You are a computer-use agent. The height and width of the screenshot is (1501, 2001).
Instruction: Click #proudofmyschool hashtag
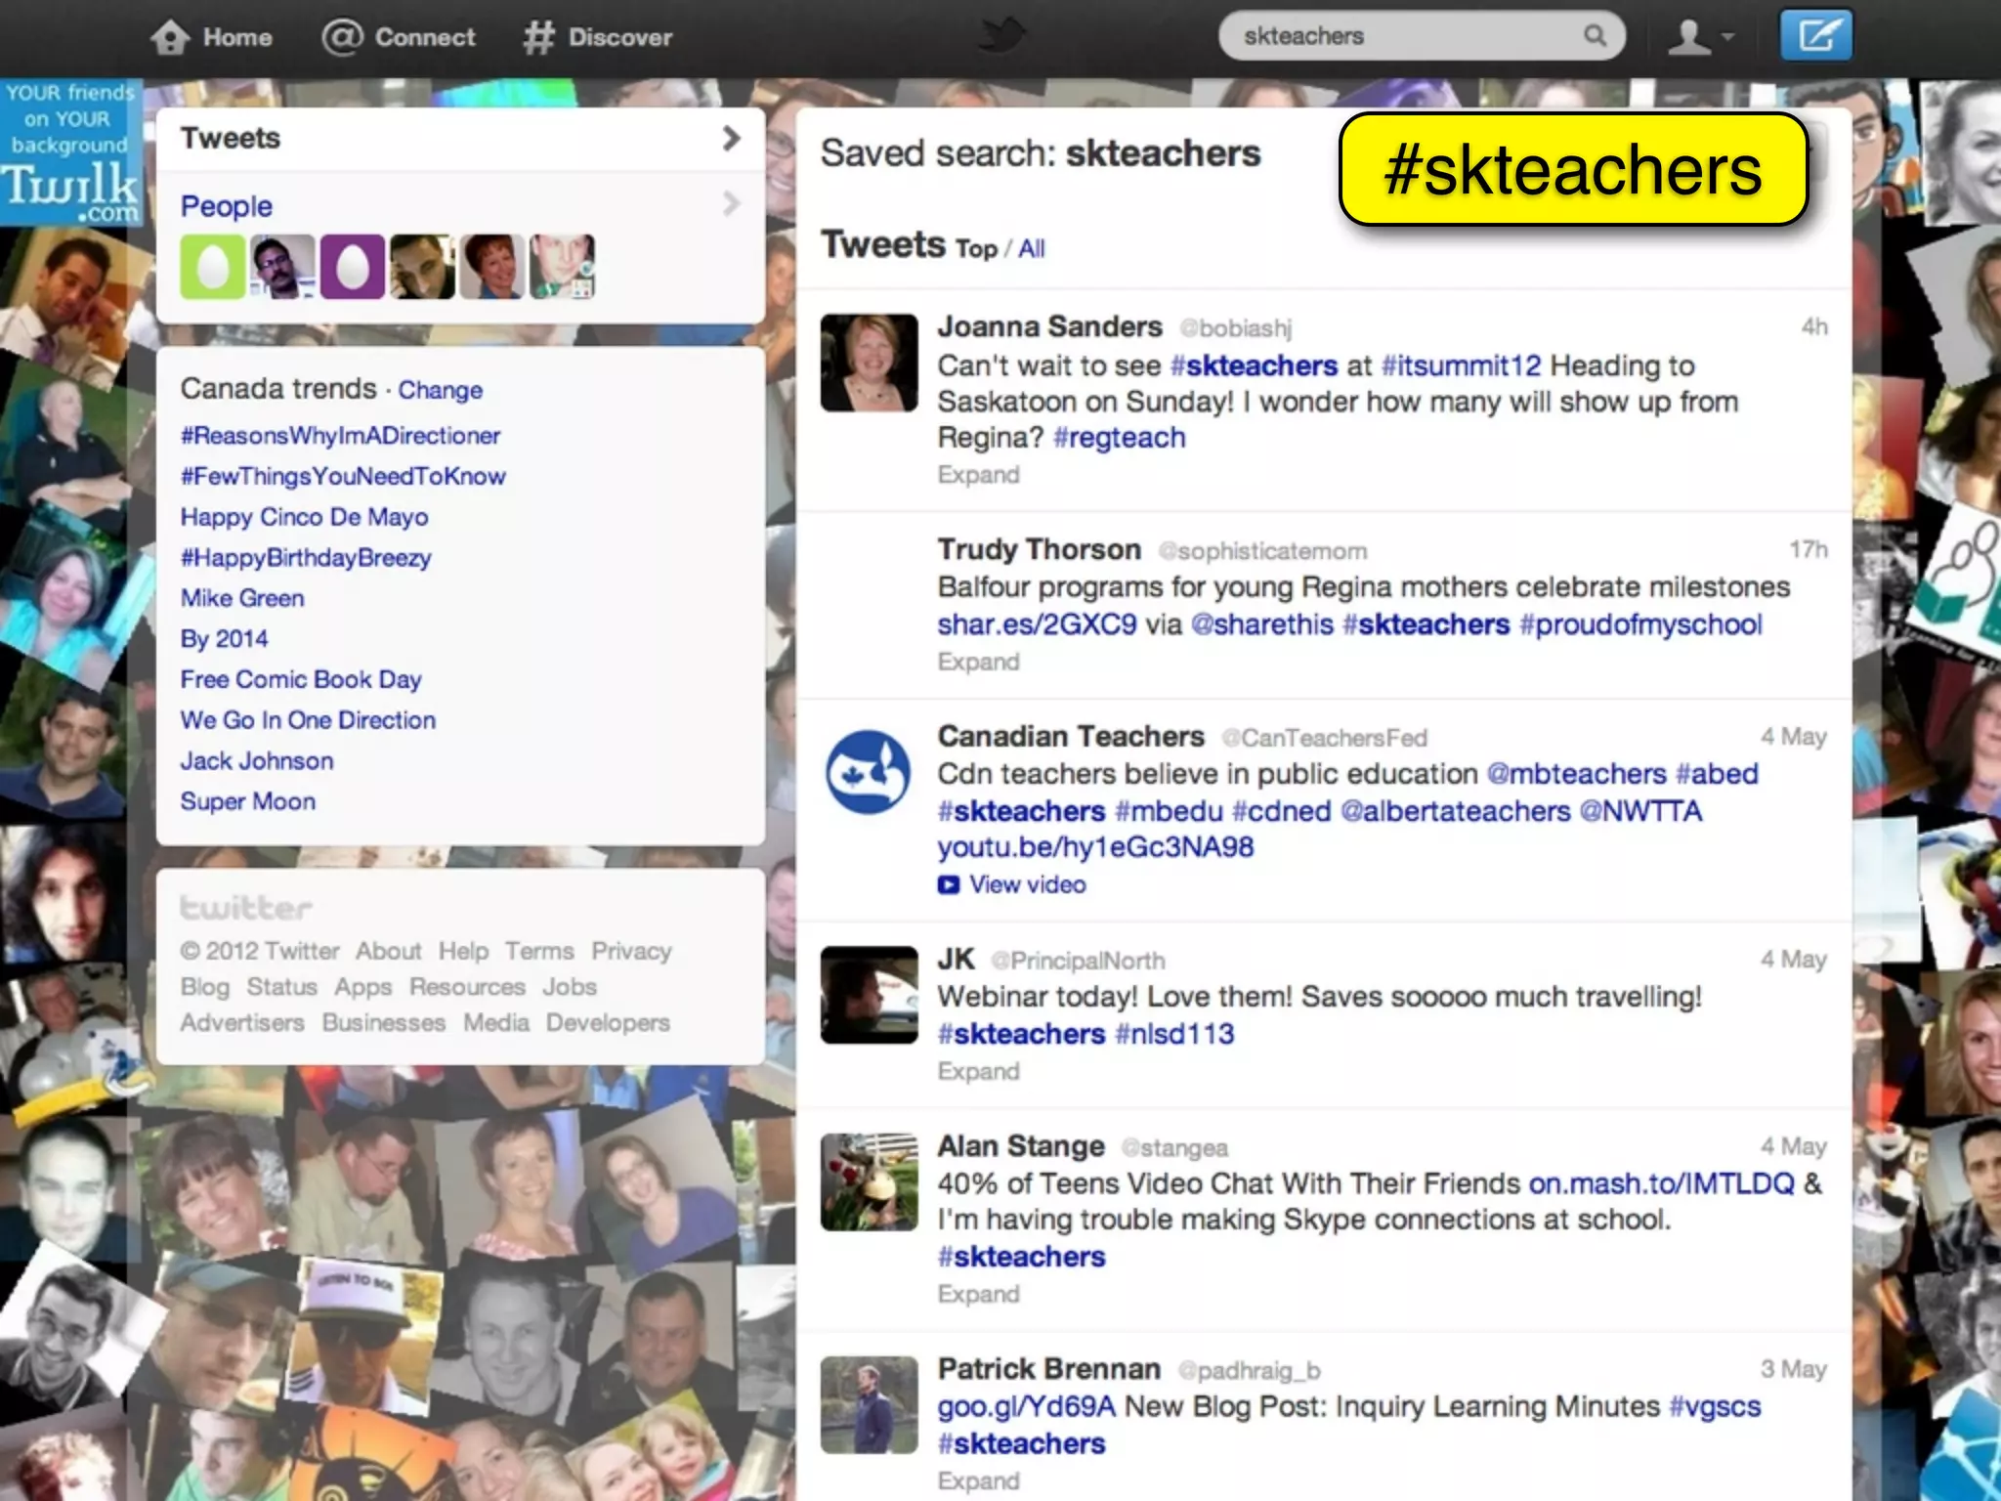1640,624
